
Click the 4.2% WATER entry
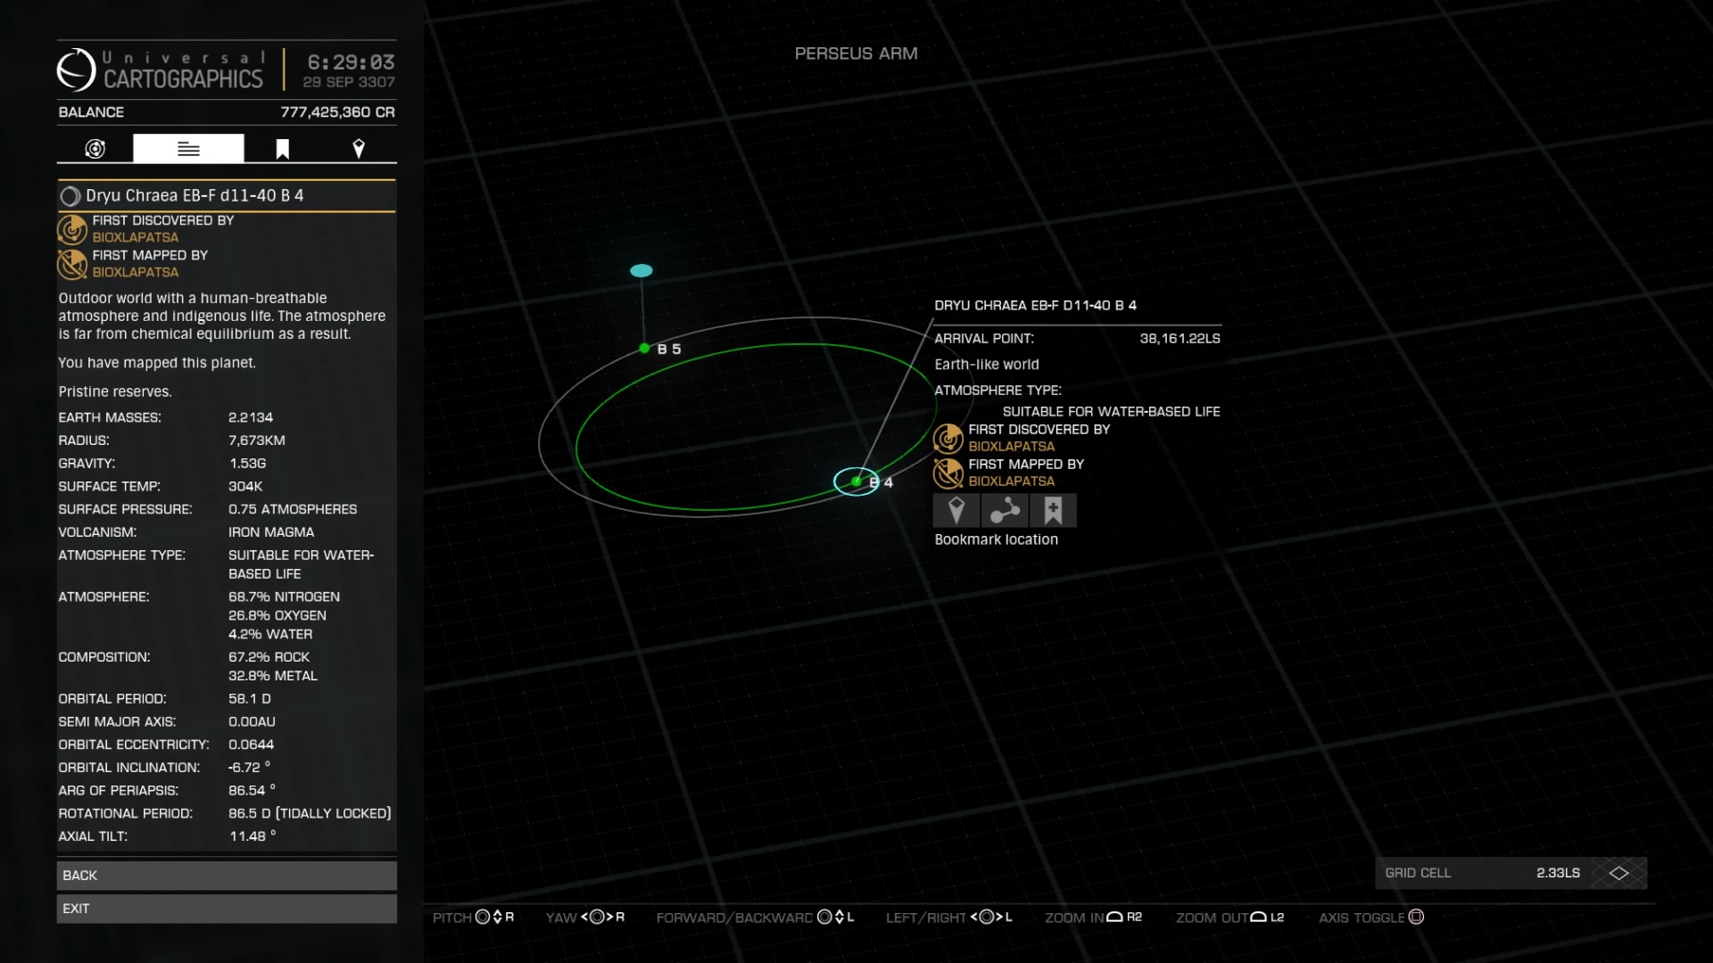click(x=270, y=634)
